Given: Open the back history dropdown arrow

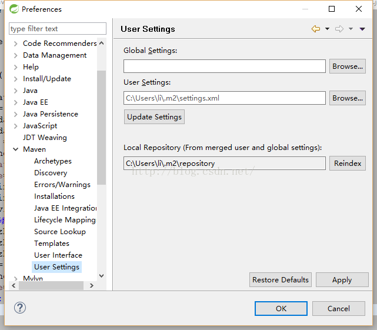Looking at the screenshot, I should point(327,29).
